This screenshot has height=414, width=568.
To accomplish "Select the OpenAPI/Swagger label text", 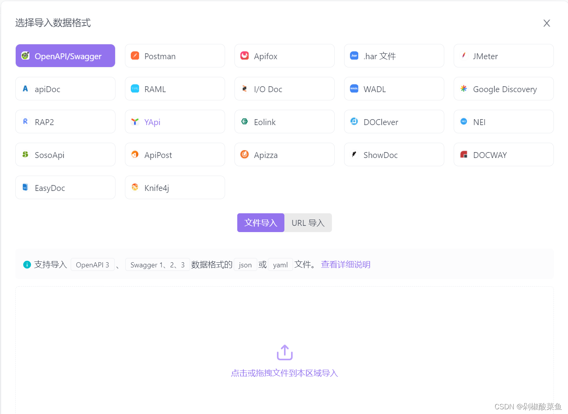I will point(68,56).
